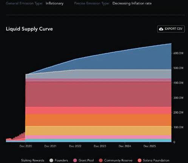The height and width of the screenshot is (163, 188).
Task: Toggle the Grant Pool legend circle
Action: tap(75, 160)
